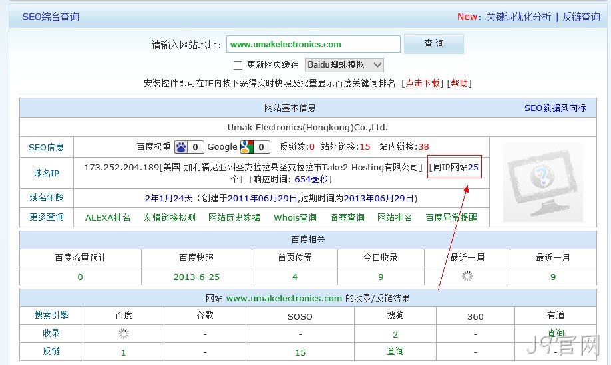Viewport: 611px width, 365px height.
Task: Open the Baidu蜘蛛模拟 dropdown
Action: (344, 65)
